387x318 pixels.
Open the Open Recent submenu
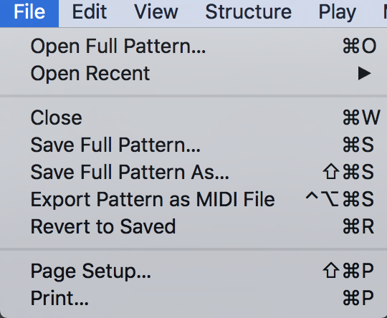193,74
